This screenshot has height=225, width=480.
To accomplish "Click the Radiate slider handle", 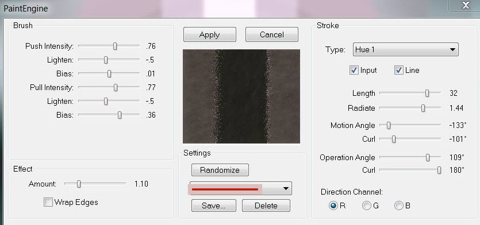I will pos(423,108).
